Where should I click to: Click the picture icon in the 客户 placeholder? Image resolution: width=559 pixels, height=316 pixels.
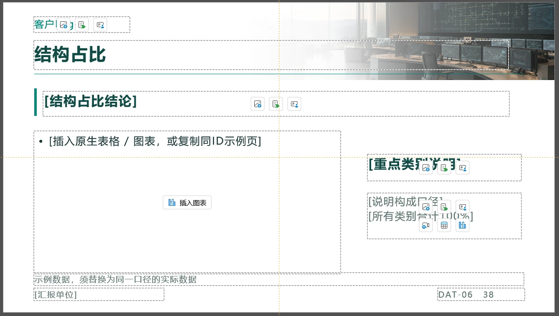(x=63, y=25)
